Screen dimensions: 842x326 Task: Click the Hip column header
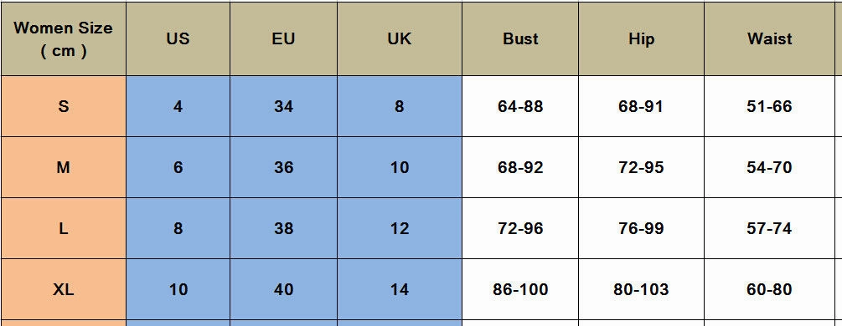pos(641,38)
